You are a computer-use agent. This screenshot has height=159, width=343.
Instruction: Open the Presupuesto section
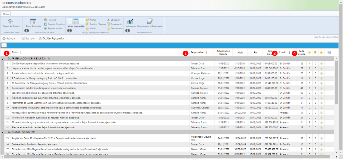click(115, 24)
